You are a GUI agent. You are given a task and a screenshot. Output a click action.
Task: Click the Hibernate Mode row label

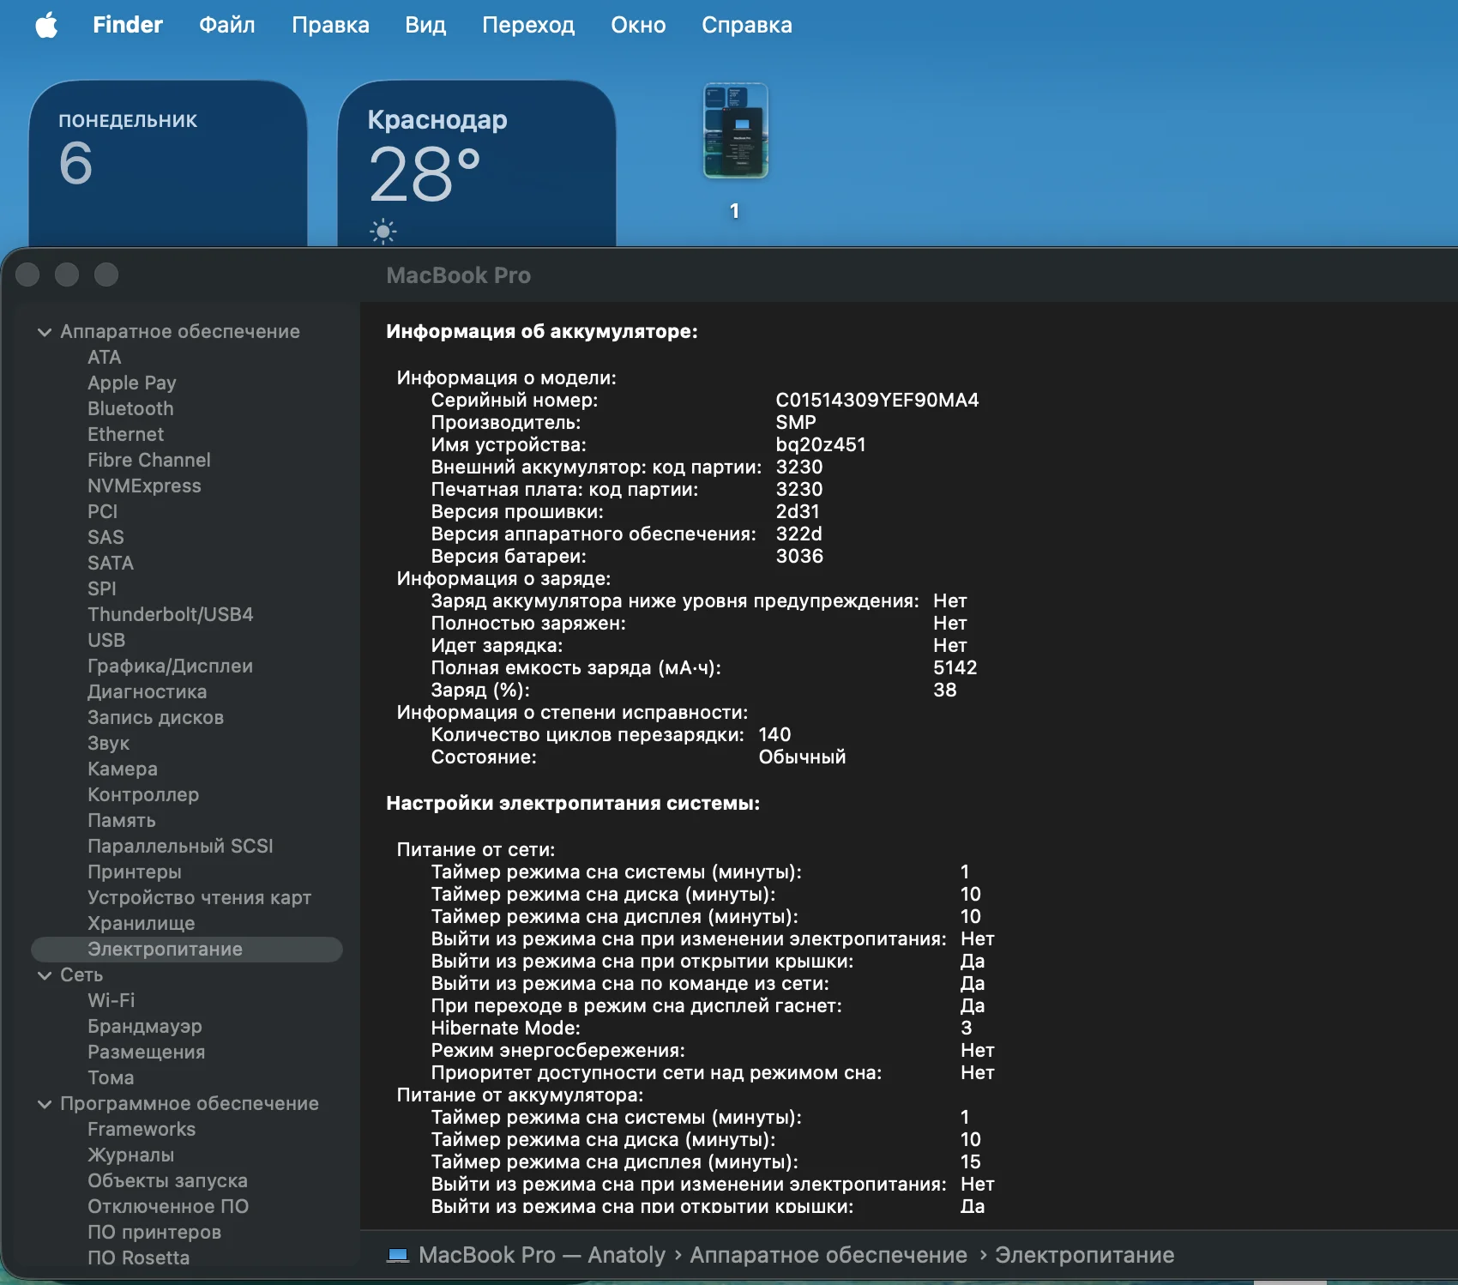click(x=506, y=1029)
